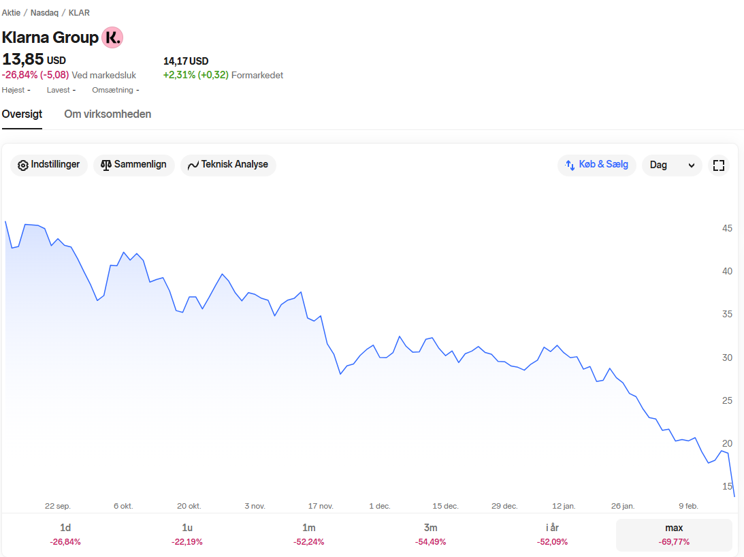The height and width of the screenshot is (557, 744).
Task: Click the 14,17 USD premarket price
Action: pyautogui.click(x=186, y=61)
